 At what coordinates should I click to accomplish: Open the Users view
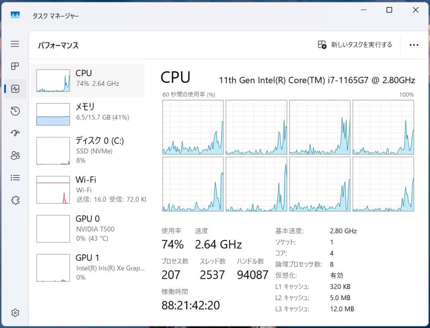tap(15, 155)
